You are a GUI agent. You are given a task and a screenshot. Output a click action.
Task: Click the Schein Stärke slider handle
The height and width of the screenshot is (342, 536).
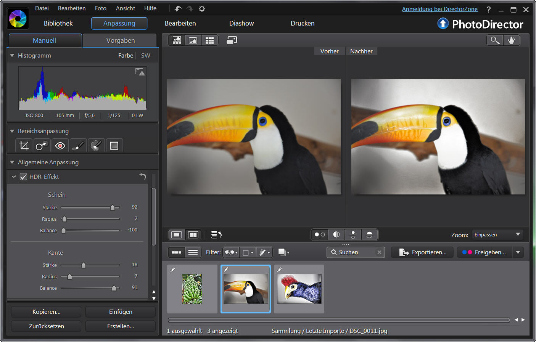113,208
